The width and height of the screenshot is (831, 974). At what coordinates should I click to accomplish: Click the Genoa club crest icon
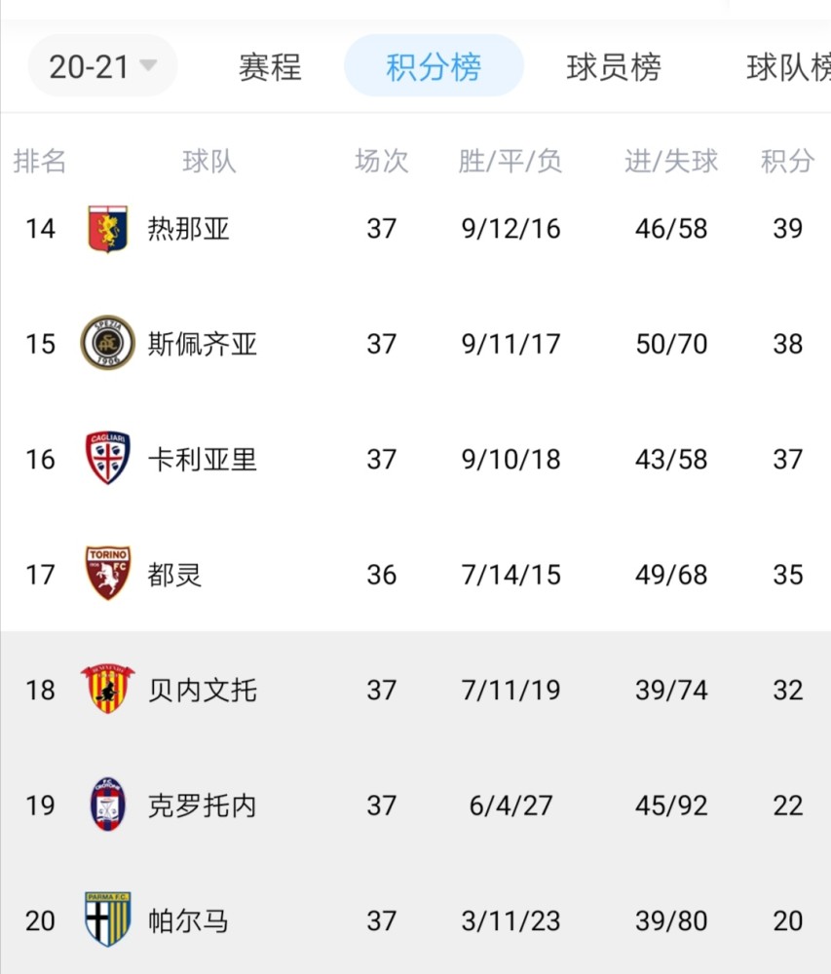[108, 229]
